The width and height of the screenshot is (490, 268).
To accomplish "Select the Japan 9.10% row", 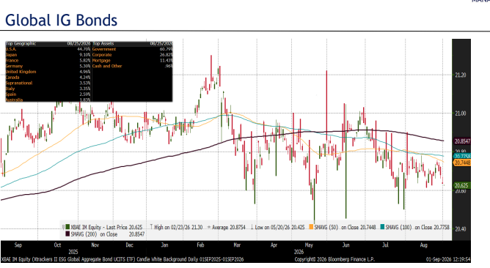I will [x=48, y=55].
